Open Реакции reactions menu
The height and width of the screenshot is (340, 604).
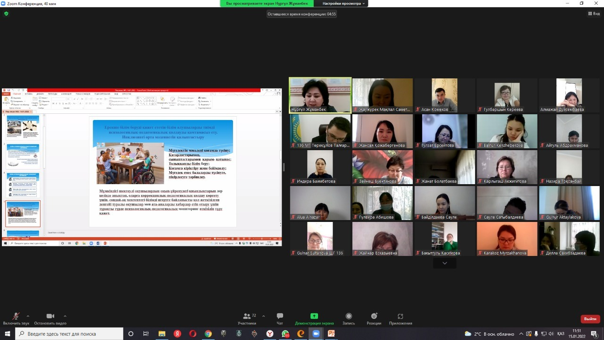[374, 318]
